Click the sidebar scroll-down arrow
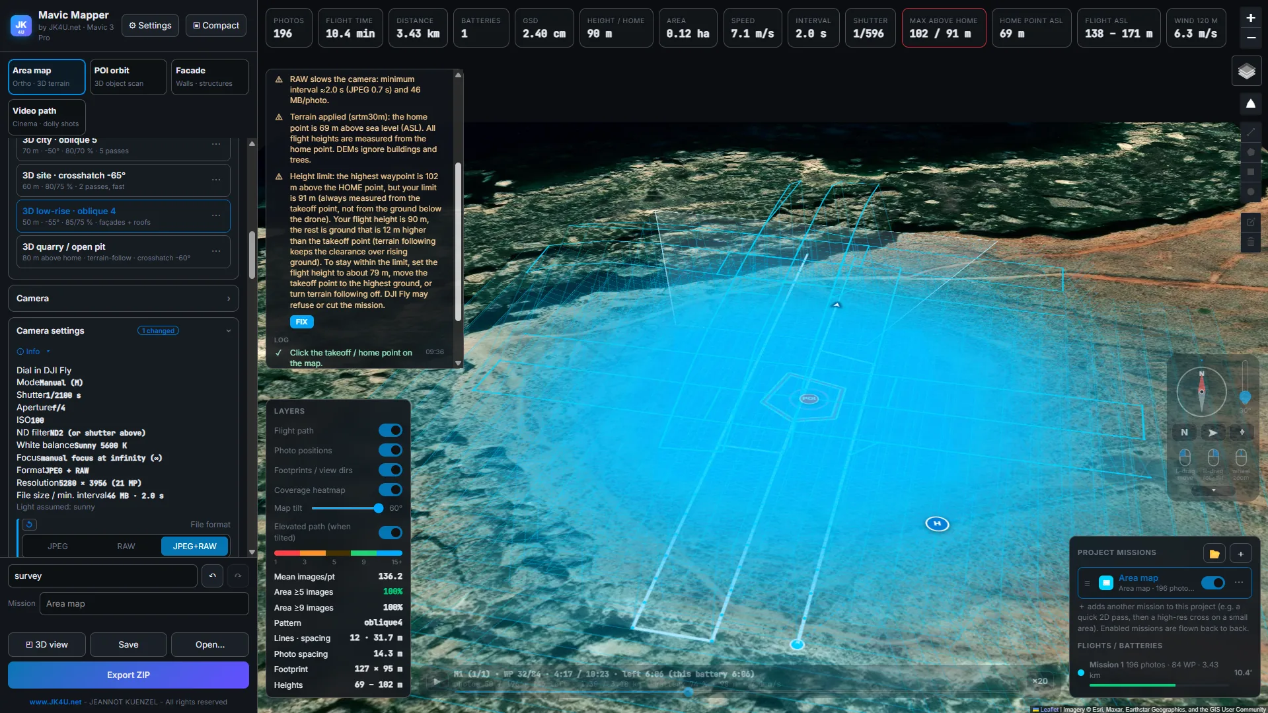 252,552
